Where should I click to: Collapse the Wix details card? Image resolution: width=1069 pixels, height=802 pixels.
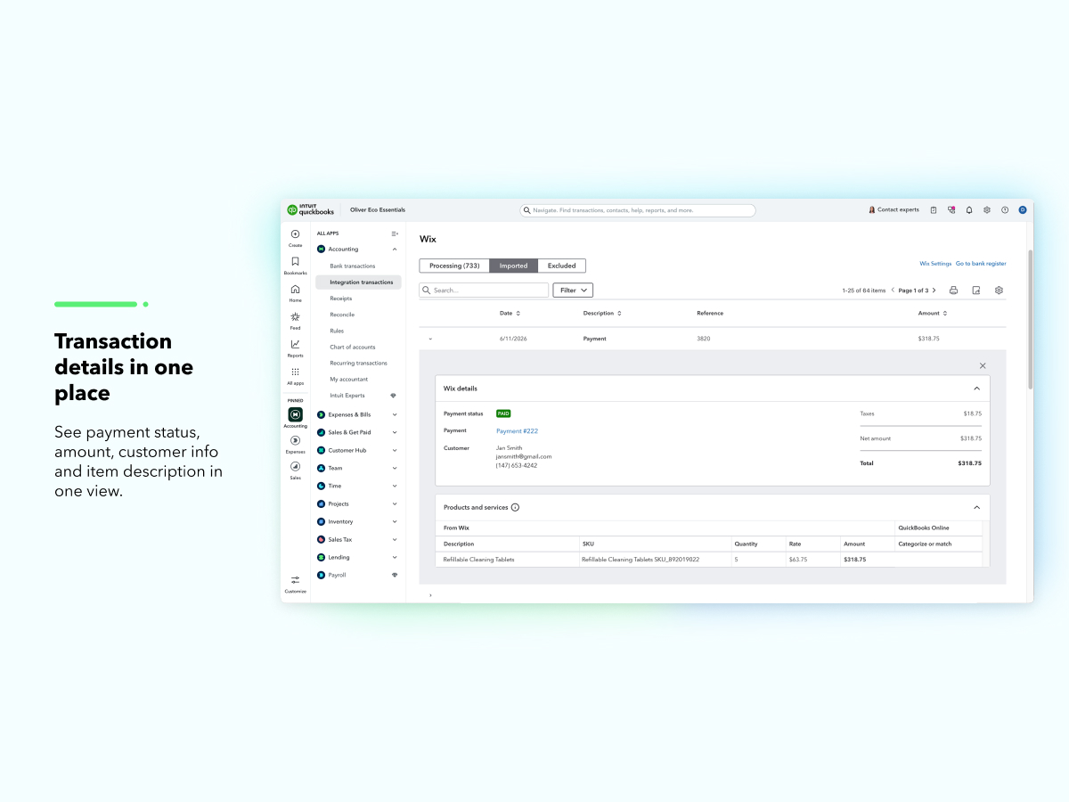[976, 389]
